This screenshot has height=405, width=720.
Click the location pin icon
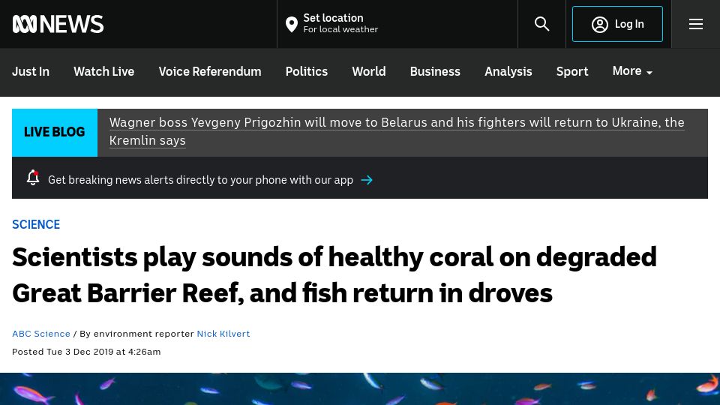click(x=291, y=24)
